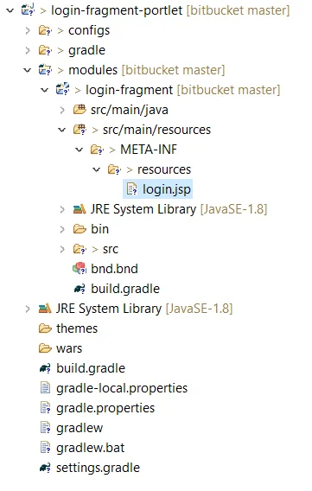The width and height of the screenshot is (312, 491).
Task: Select the themes folder name
Action: (x=77, y=328)
